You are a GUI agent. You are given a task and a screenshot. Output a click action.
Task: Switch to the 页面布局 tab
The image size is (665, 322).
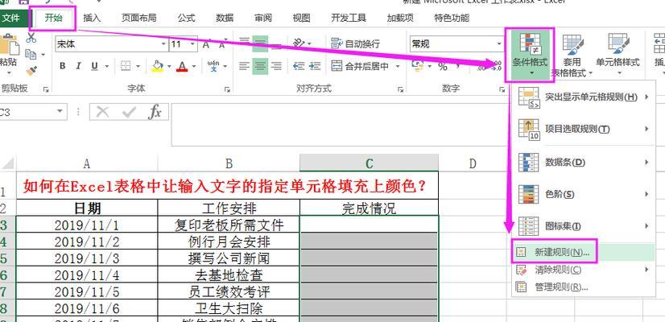click(138, 19)
